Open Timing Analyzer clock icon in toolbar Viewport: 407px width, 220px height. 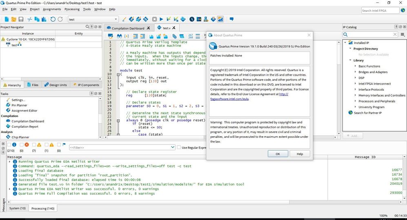pos(192,19)
